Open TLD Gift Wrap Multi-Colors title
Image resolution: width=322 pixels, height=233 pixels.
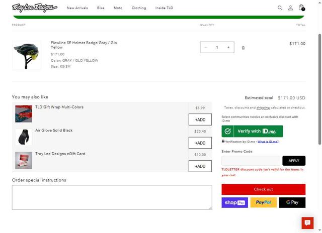pyautogui.click(x=59, y=107)
